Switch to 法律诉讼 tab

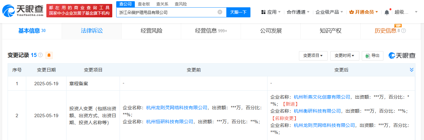coord(92,31)
